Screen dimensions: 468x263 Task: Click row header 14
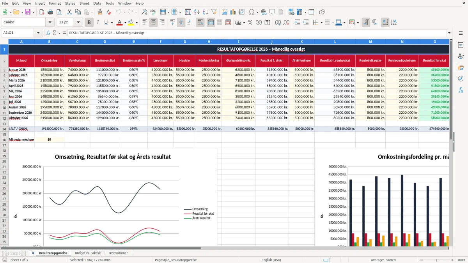tap(4, 129)
